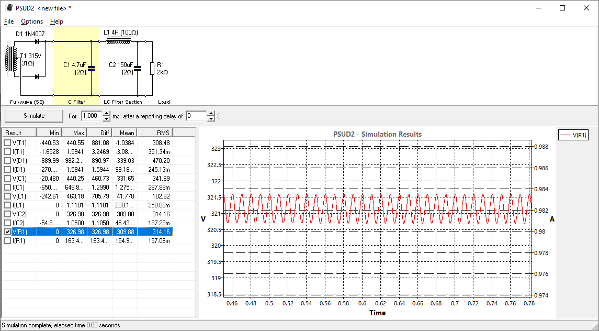Select the L1 4H inductor symbol

tap(118, 40)
